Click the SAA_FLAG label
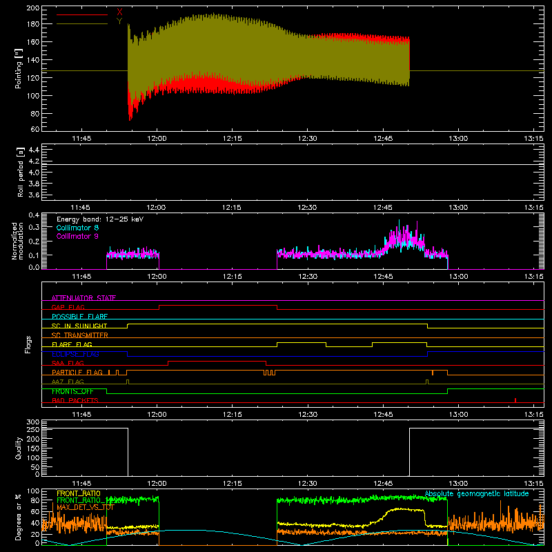Viewport: 552px width, 552px height. point(68,363)
